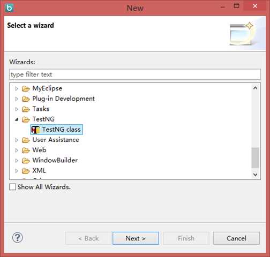Click the scroll up arrow in wizard list
Screen dimensions: 270x257
(x=256, y=88)
